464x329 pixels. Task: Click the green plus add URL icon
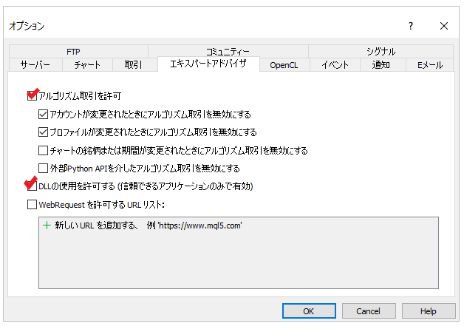[x=47, y=225]
